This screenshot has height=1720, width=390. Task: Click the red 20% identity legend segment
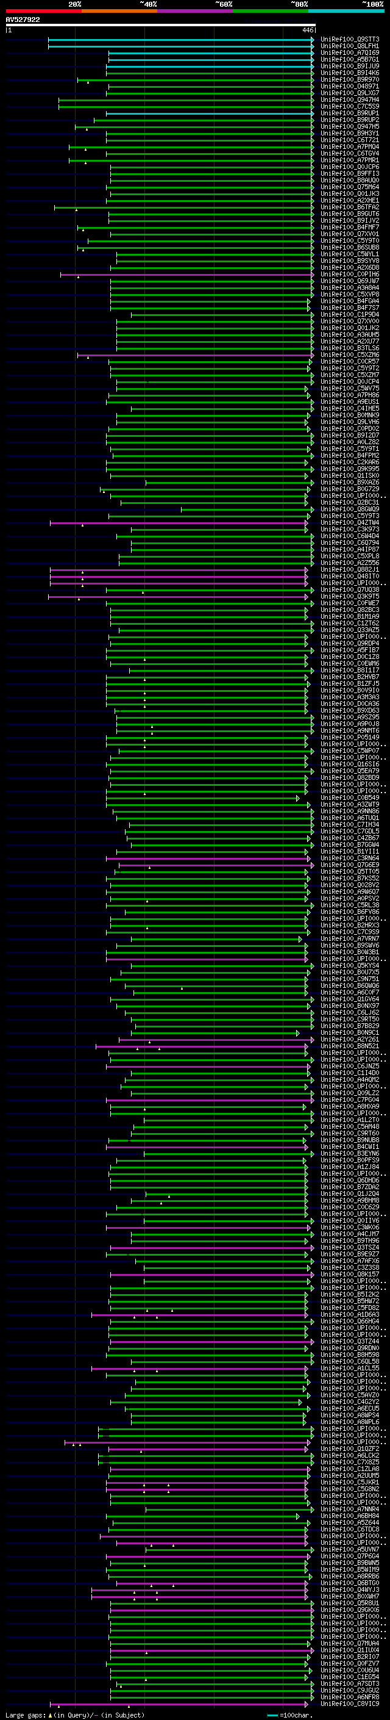pyautogui.click(x=43, y=11)
